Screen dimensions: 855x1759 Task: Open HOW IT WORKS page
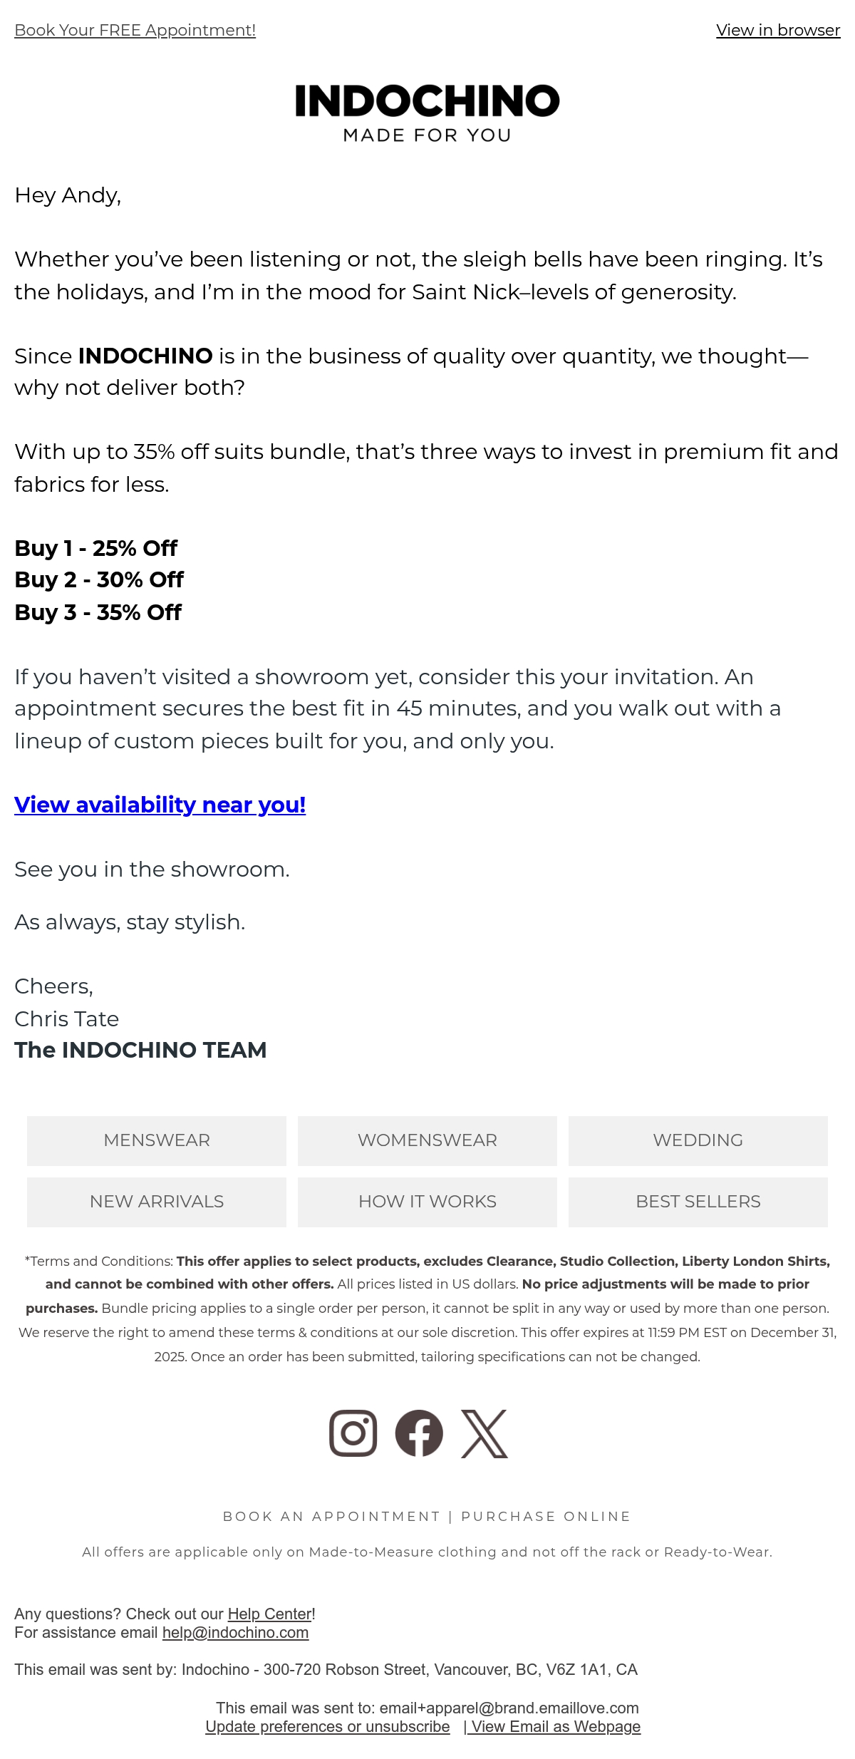(427, 1202)
